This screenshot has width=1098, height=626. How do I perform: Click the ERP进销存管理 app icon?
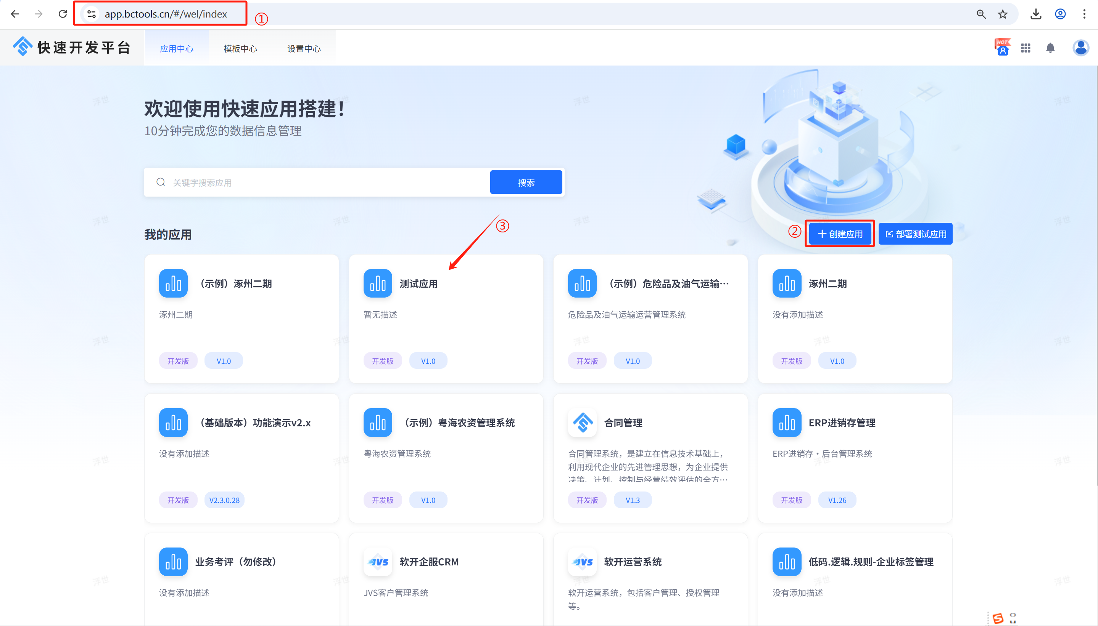click(x=787, y=422)
